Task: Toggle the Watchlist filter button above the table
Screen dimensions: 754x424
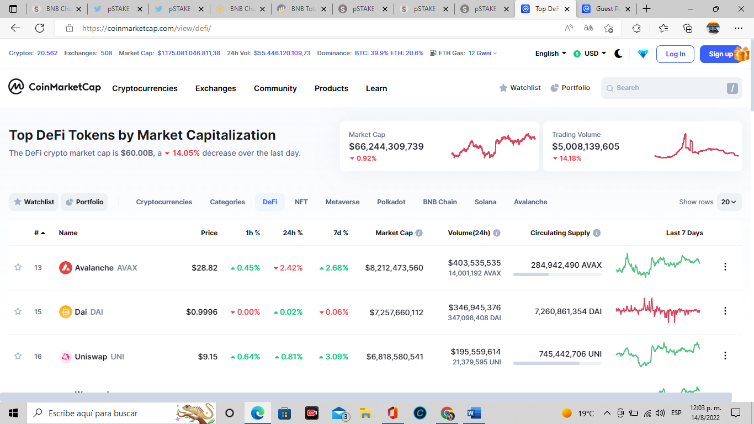Action: point(34,202)
